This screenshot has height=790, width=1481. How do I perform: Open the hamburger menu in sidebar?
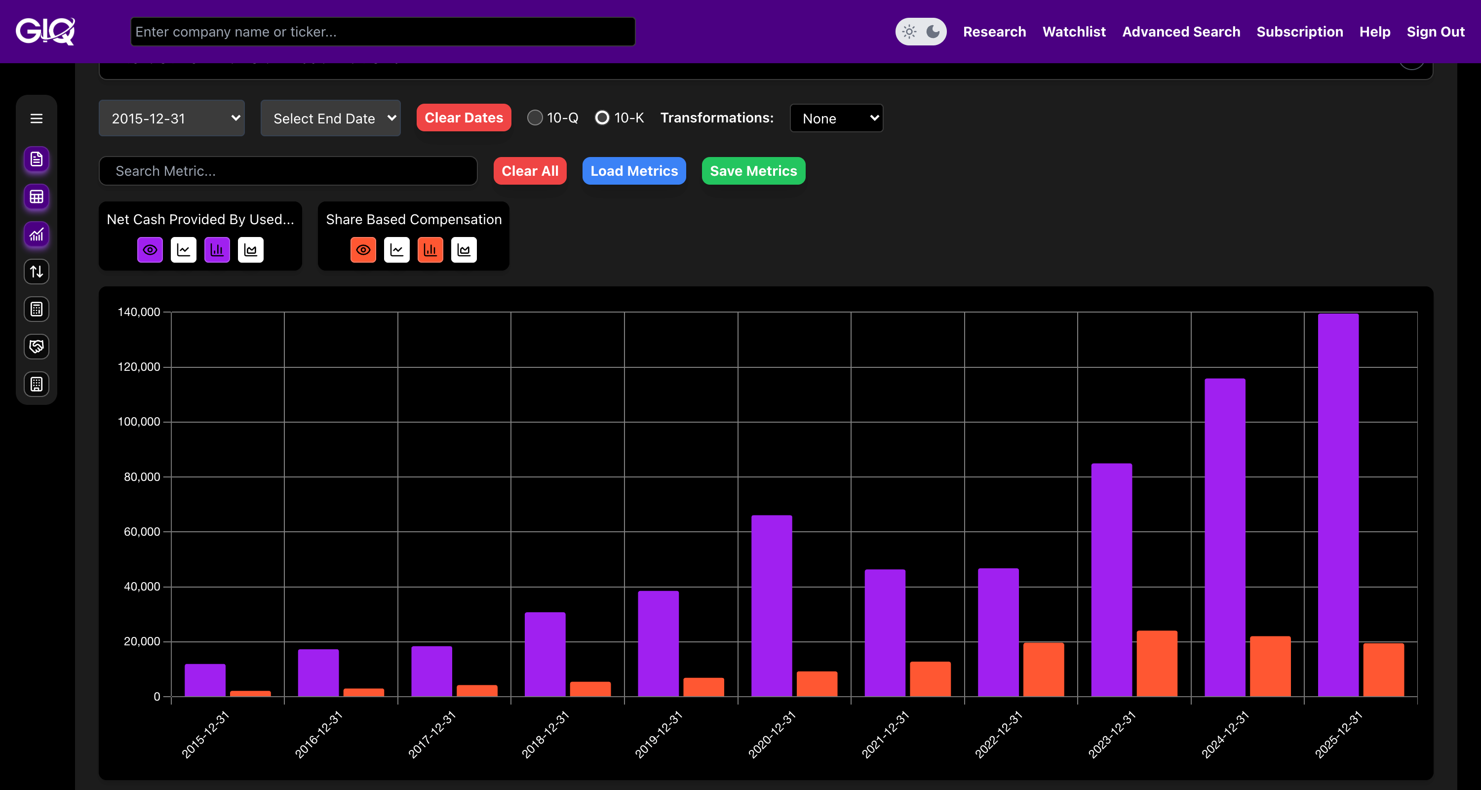(36, 118)
